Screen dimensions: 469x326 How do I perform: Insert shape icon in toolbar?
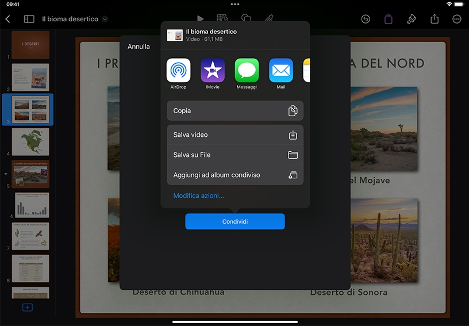[246, 18]
